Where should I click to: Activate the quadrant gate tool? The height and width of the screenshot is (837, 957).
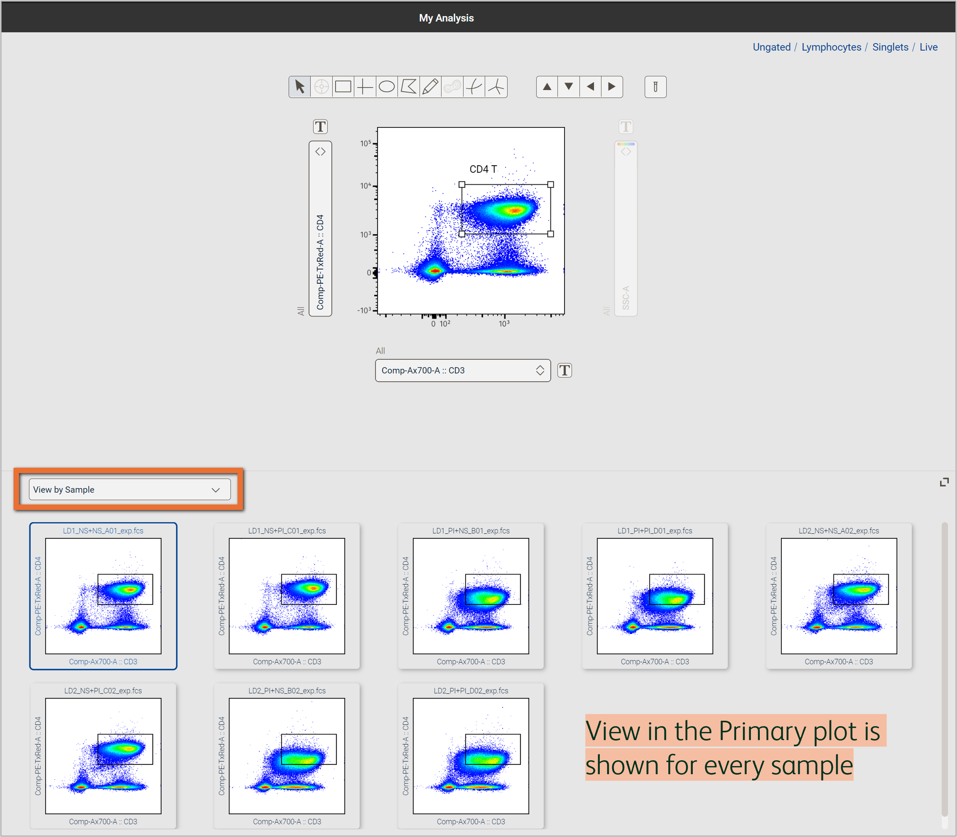coord(365,87)
